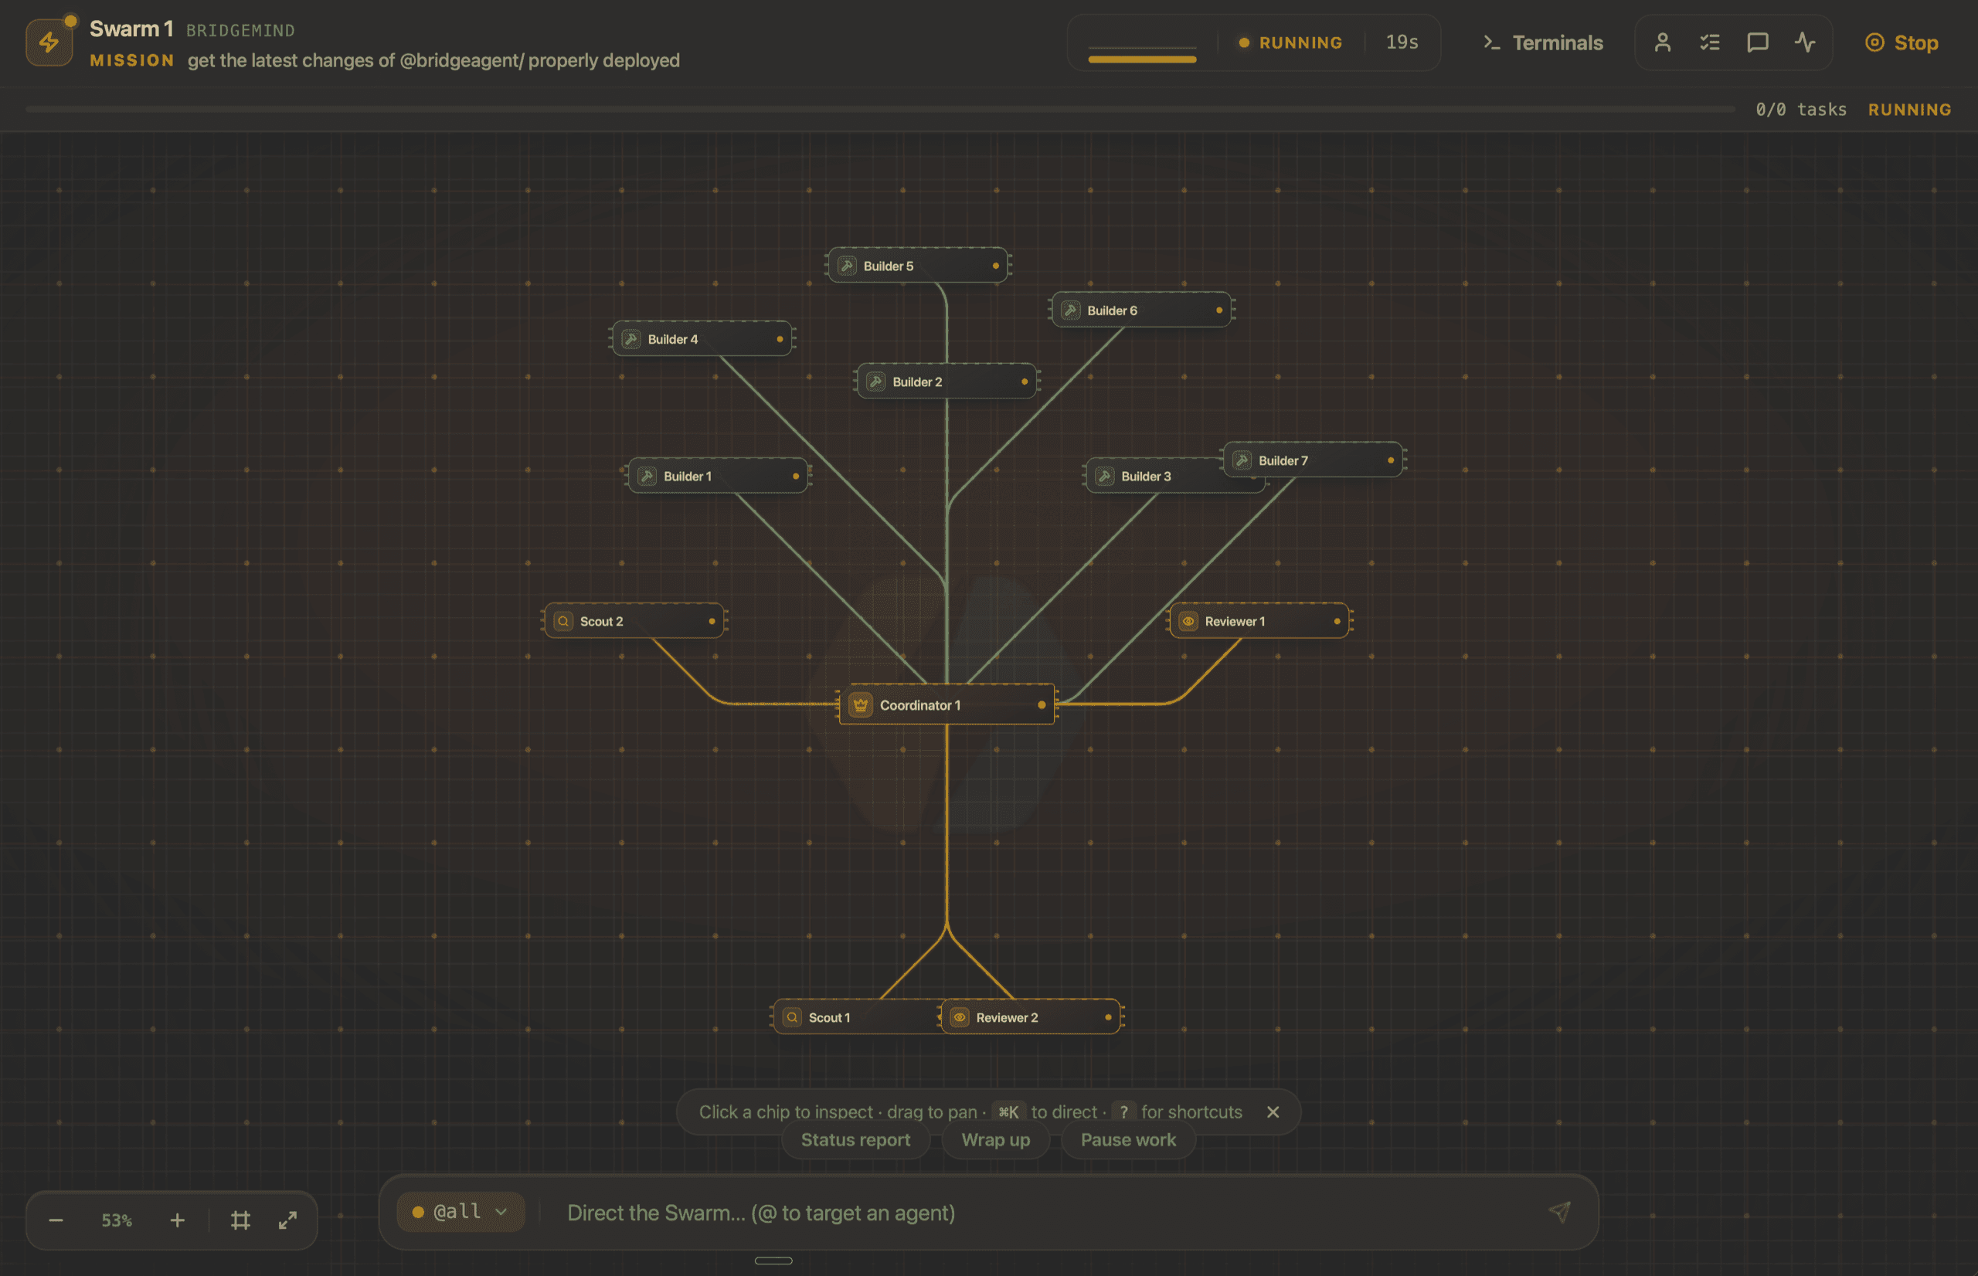Click the 19s elapsed timer
The height and width of the screenshot is (1276, 1978).
click(1402, 42)
